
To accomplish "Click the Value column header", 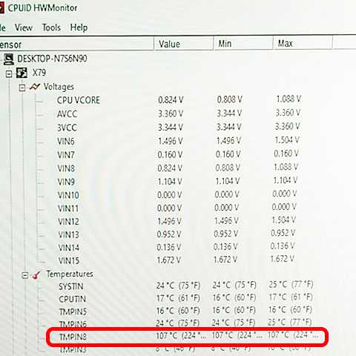I will pos(183,44).
